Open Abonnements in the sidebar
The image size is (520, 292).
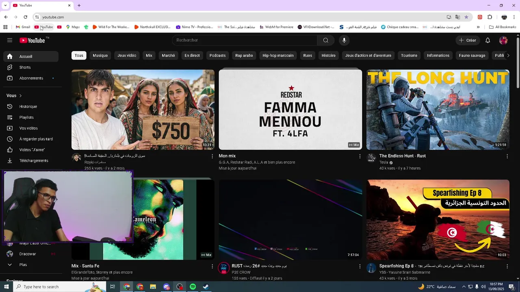click(x=31, y=78)
